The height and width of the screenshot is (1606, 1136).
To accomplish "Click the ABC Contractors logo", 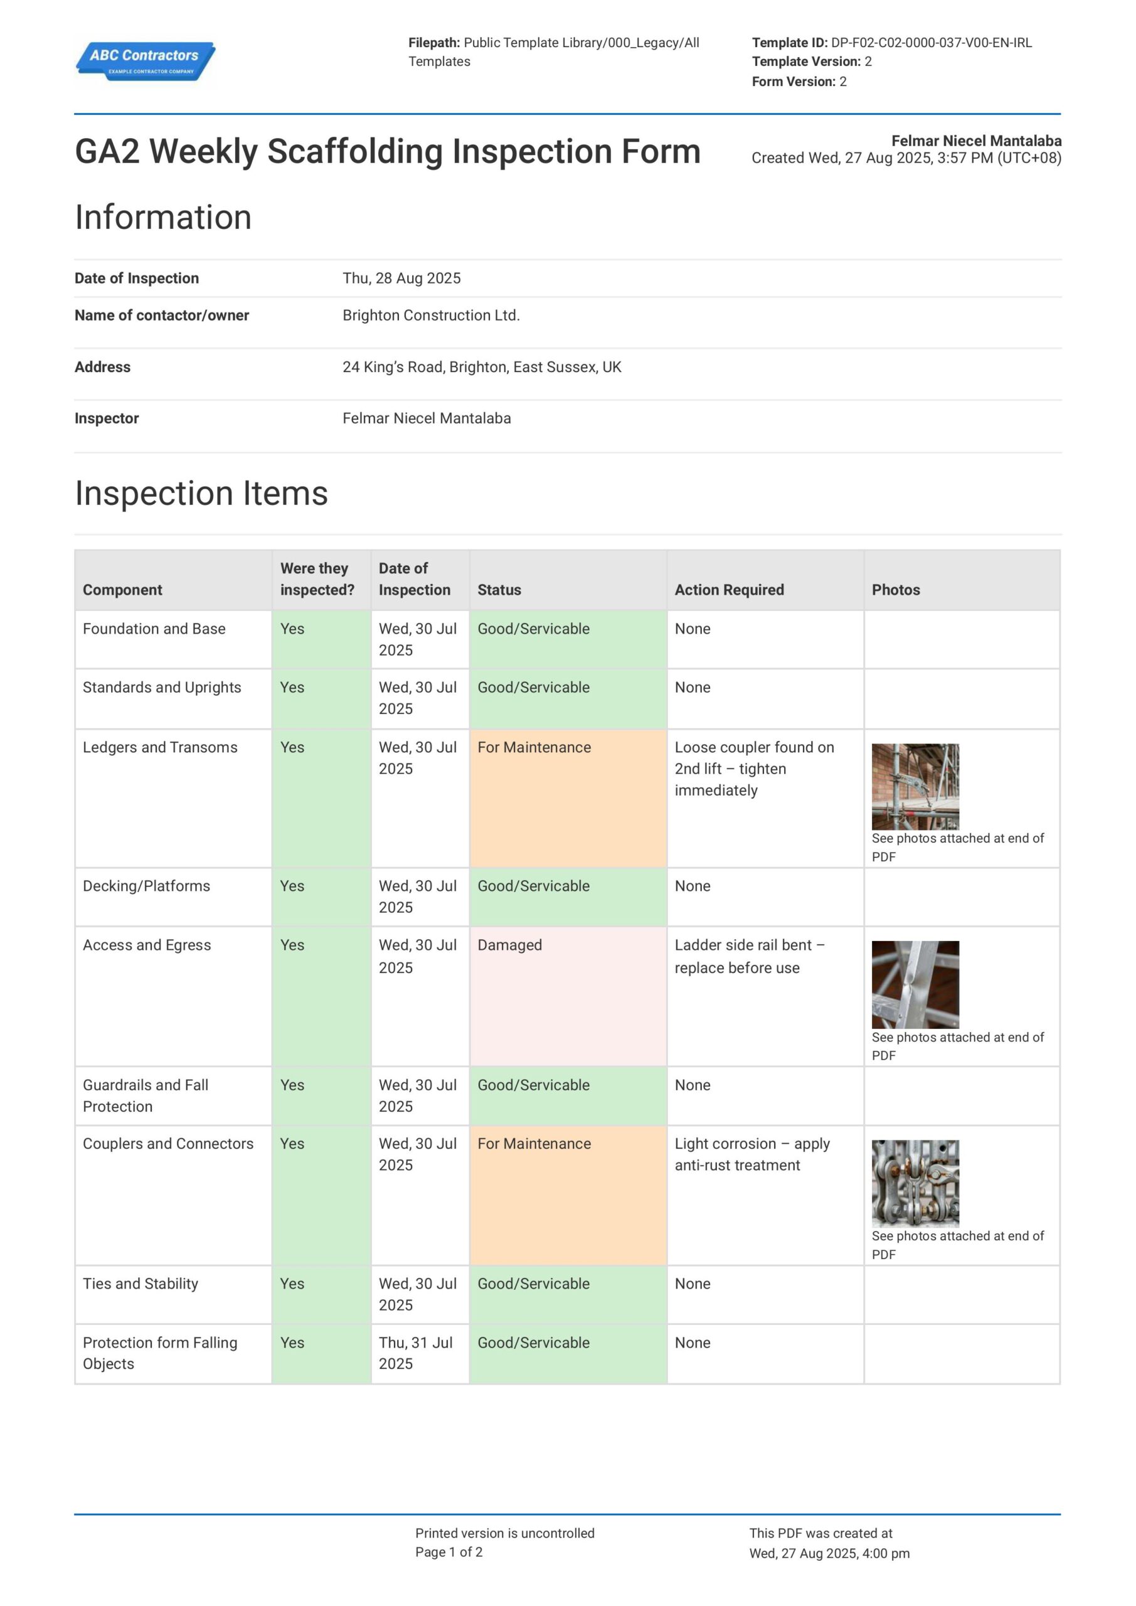I will tap(146, 61).
